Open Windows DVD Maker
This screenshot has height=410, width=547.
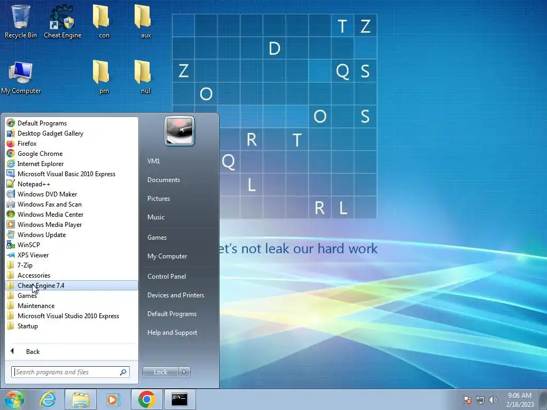click(x=72, y=194)
